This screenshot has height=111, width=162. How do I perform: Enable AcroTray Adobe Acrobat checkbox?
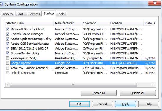(x=7, y=68)
